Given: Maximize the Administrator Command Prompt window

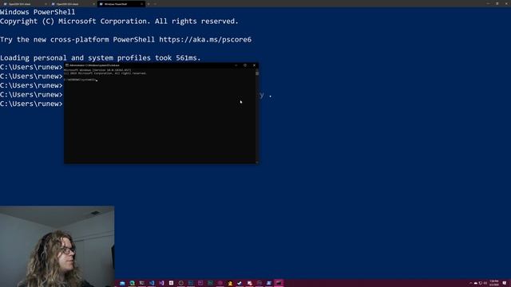Looking at the screenshot, I should [x=245, y=65].
